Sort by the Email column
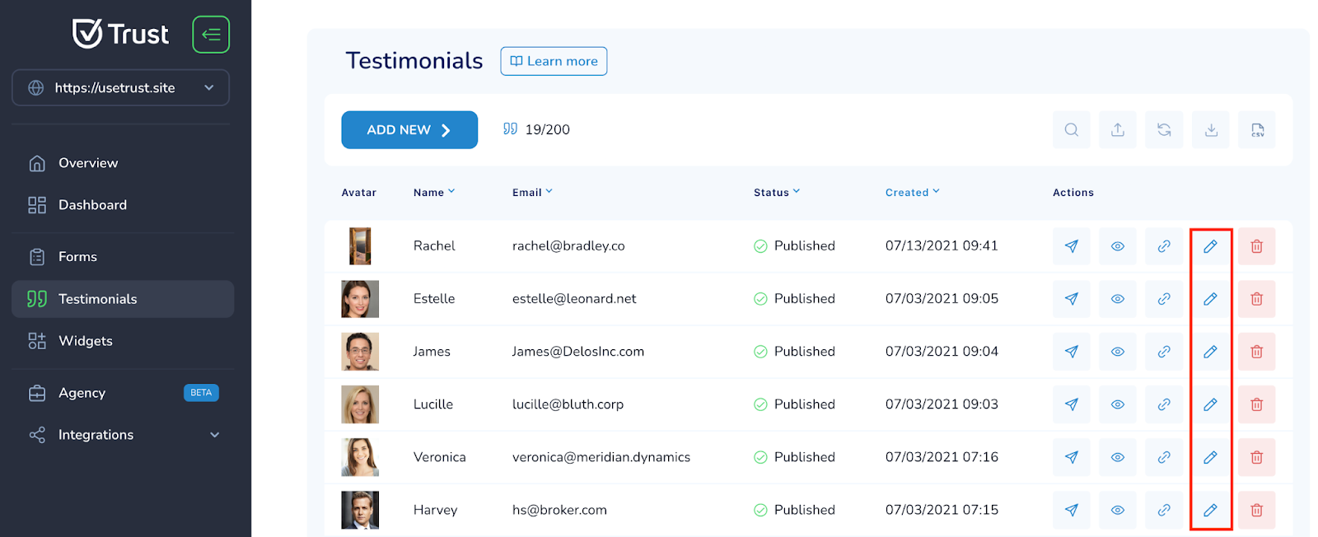The width and height of the screenshot is (1318, 537). [532, 193]
